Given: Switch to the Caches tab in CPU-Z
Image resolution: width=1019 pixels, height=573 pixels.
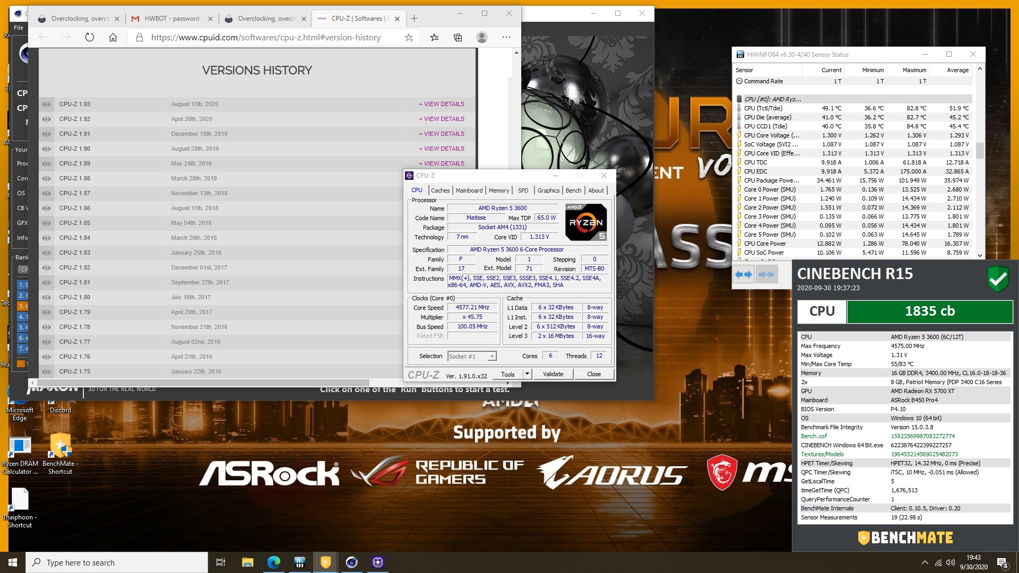Looking at the screenshot, I should pos(440,190).
